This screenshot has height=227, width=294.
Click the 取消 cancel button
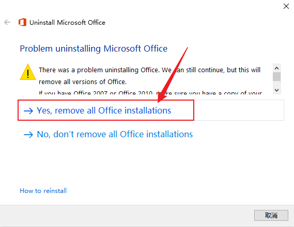coord(271,216)
